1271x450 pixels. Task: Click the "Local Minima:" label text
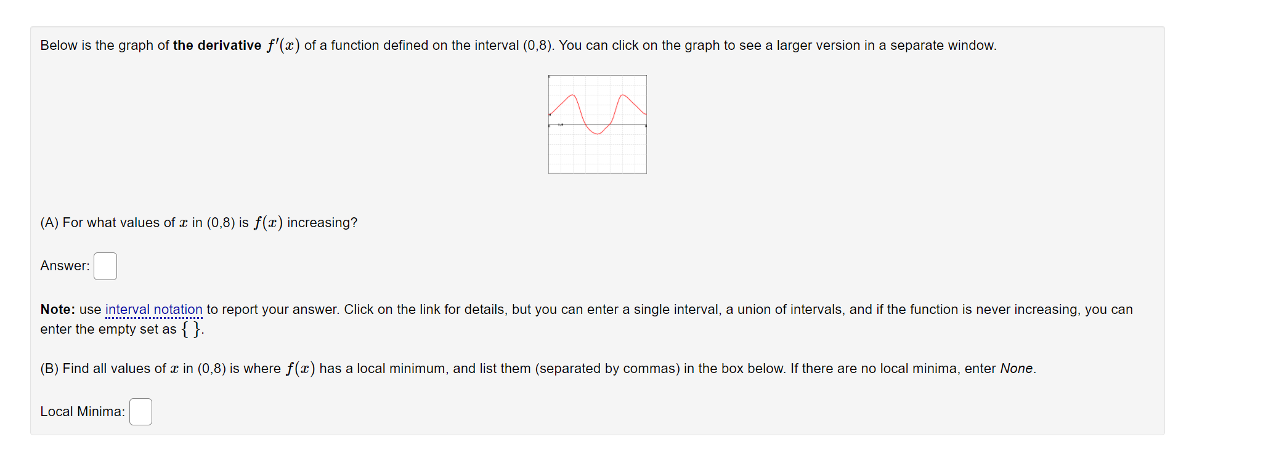coord(83,412)
